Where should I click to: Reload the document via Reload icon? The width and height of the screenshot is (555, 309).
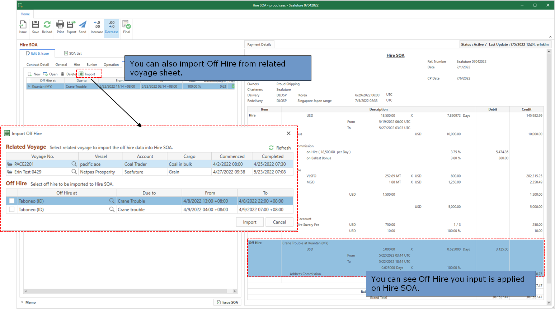click(x=47, y=27)
